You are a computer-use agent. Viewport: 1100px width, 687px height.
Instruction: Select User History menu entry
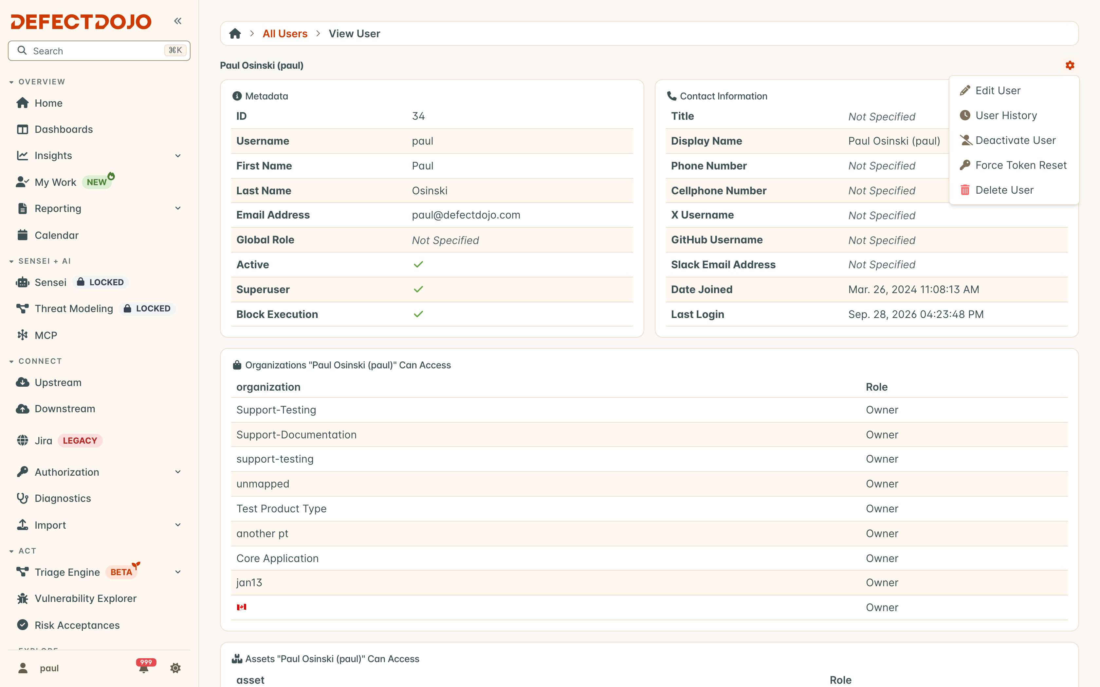point(1014,115)
